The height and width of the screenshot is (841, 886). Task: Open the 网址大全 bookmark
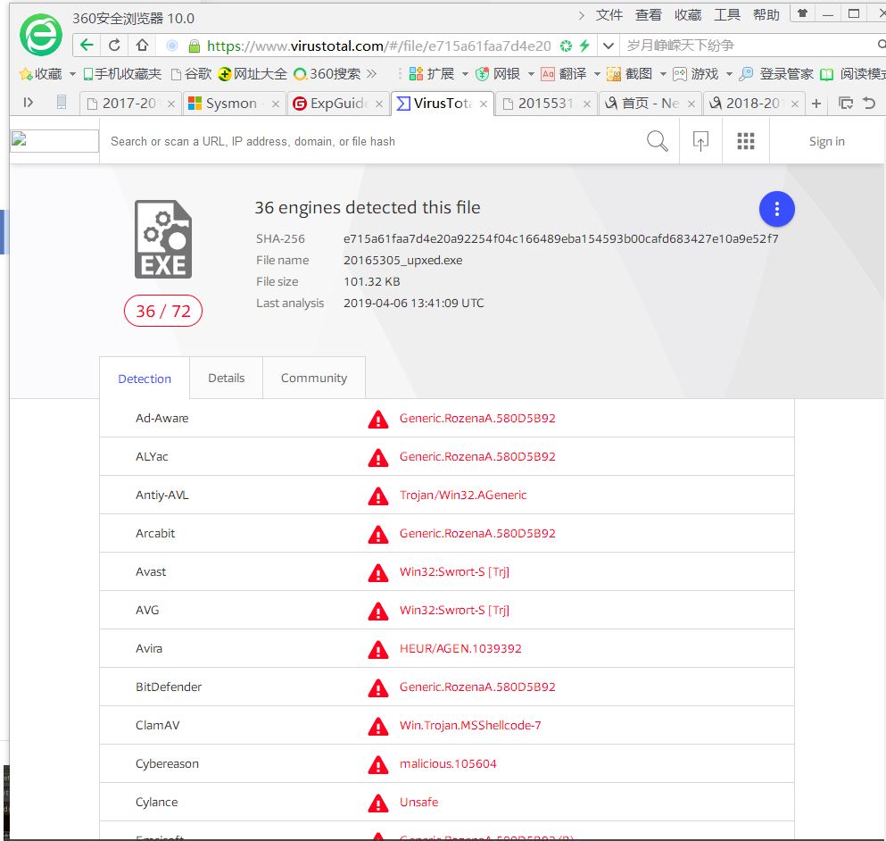[252, 74]
